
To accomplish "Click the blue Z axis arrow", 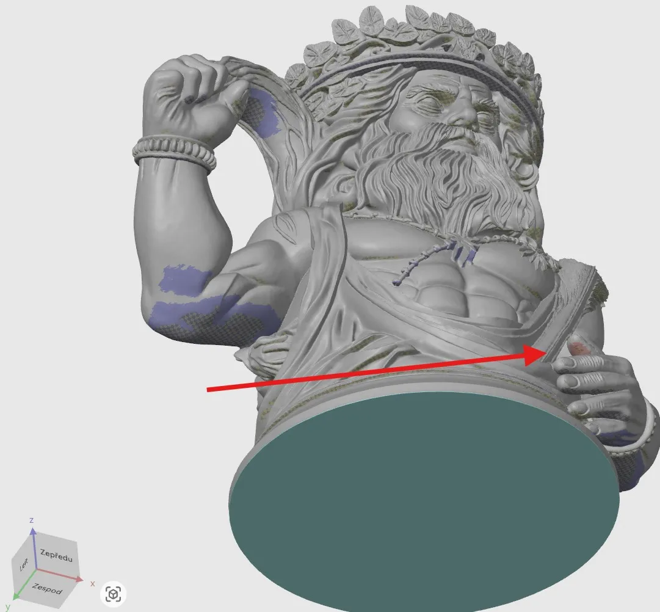I will pos(33,533).
